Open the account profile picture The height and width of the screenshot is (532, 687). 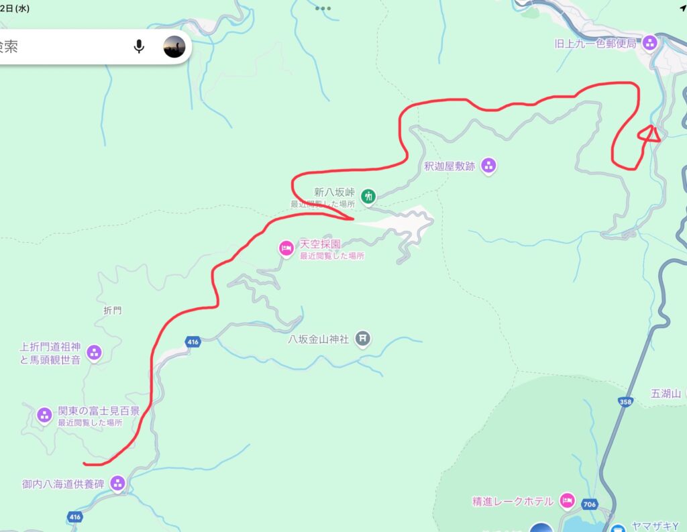pyautogui.click(x=174, y=47)
